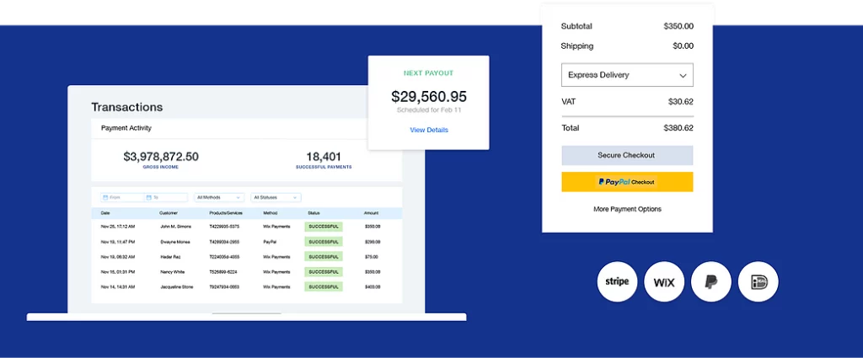
Task: Select the round PayPal logo icon
Action: coord(711,282)
